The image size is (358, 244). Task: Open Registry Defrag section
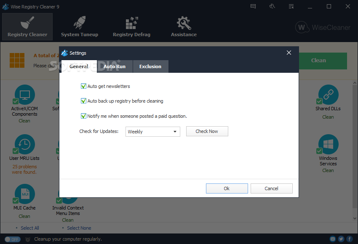(x=131, y=27)
